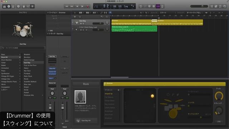Open Quick Help with the question mark button
Viewport: 229px width, 129px height.
[x=18, y=6]
